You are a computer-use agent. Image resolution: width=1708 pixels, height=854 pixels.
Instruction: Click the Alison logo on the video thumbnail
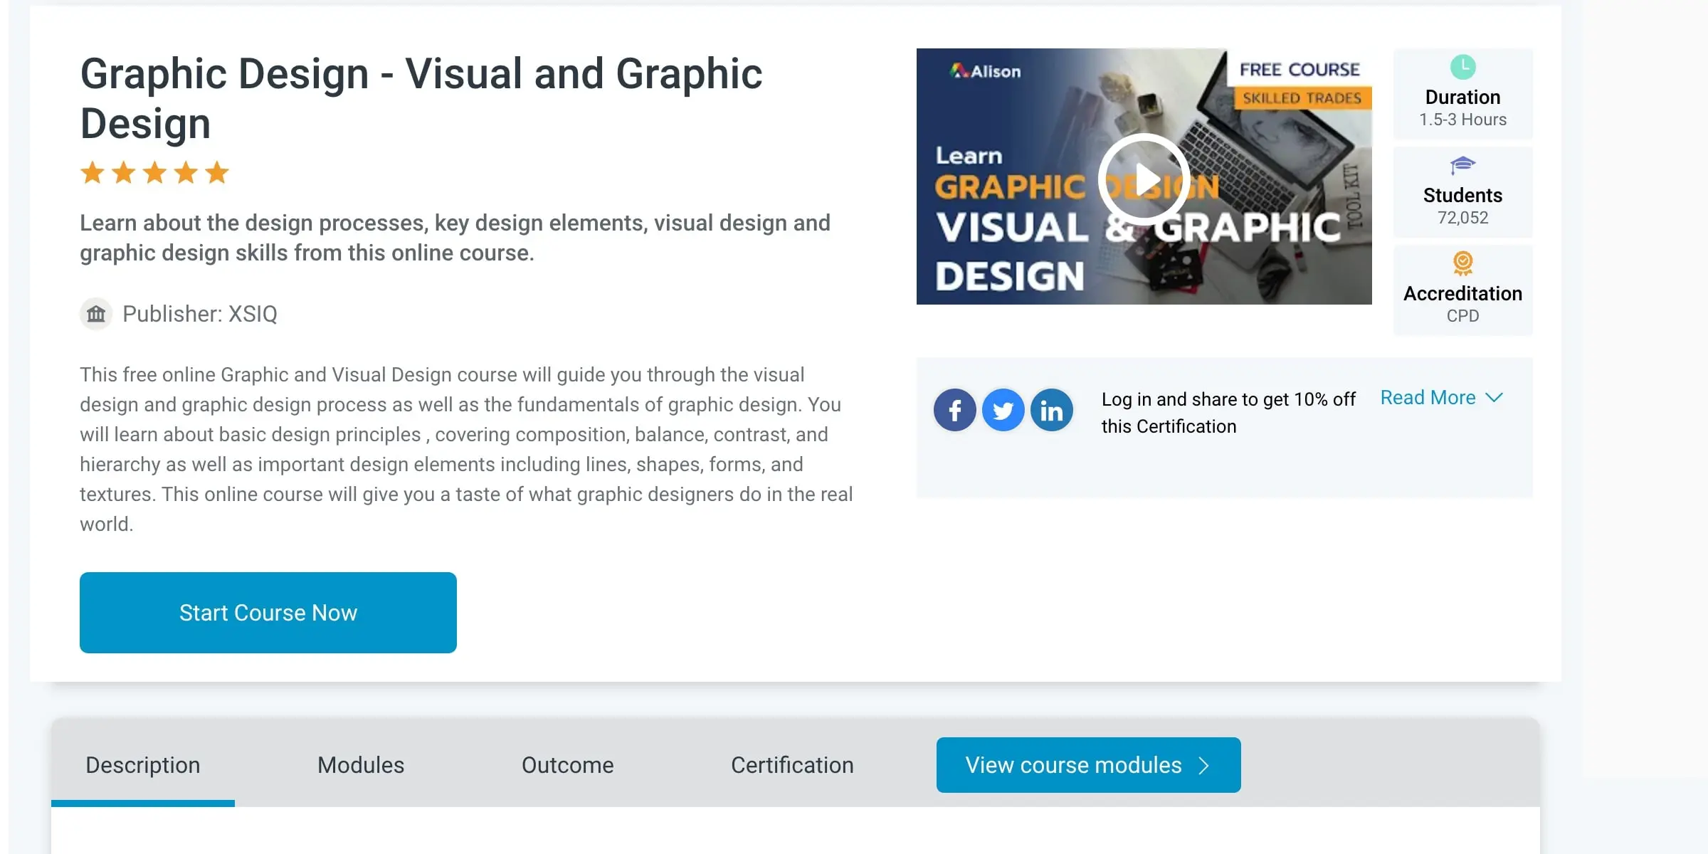pyautogui.click(x=986, y=71)
